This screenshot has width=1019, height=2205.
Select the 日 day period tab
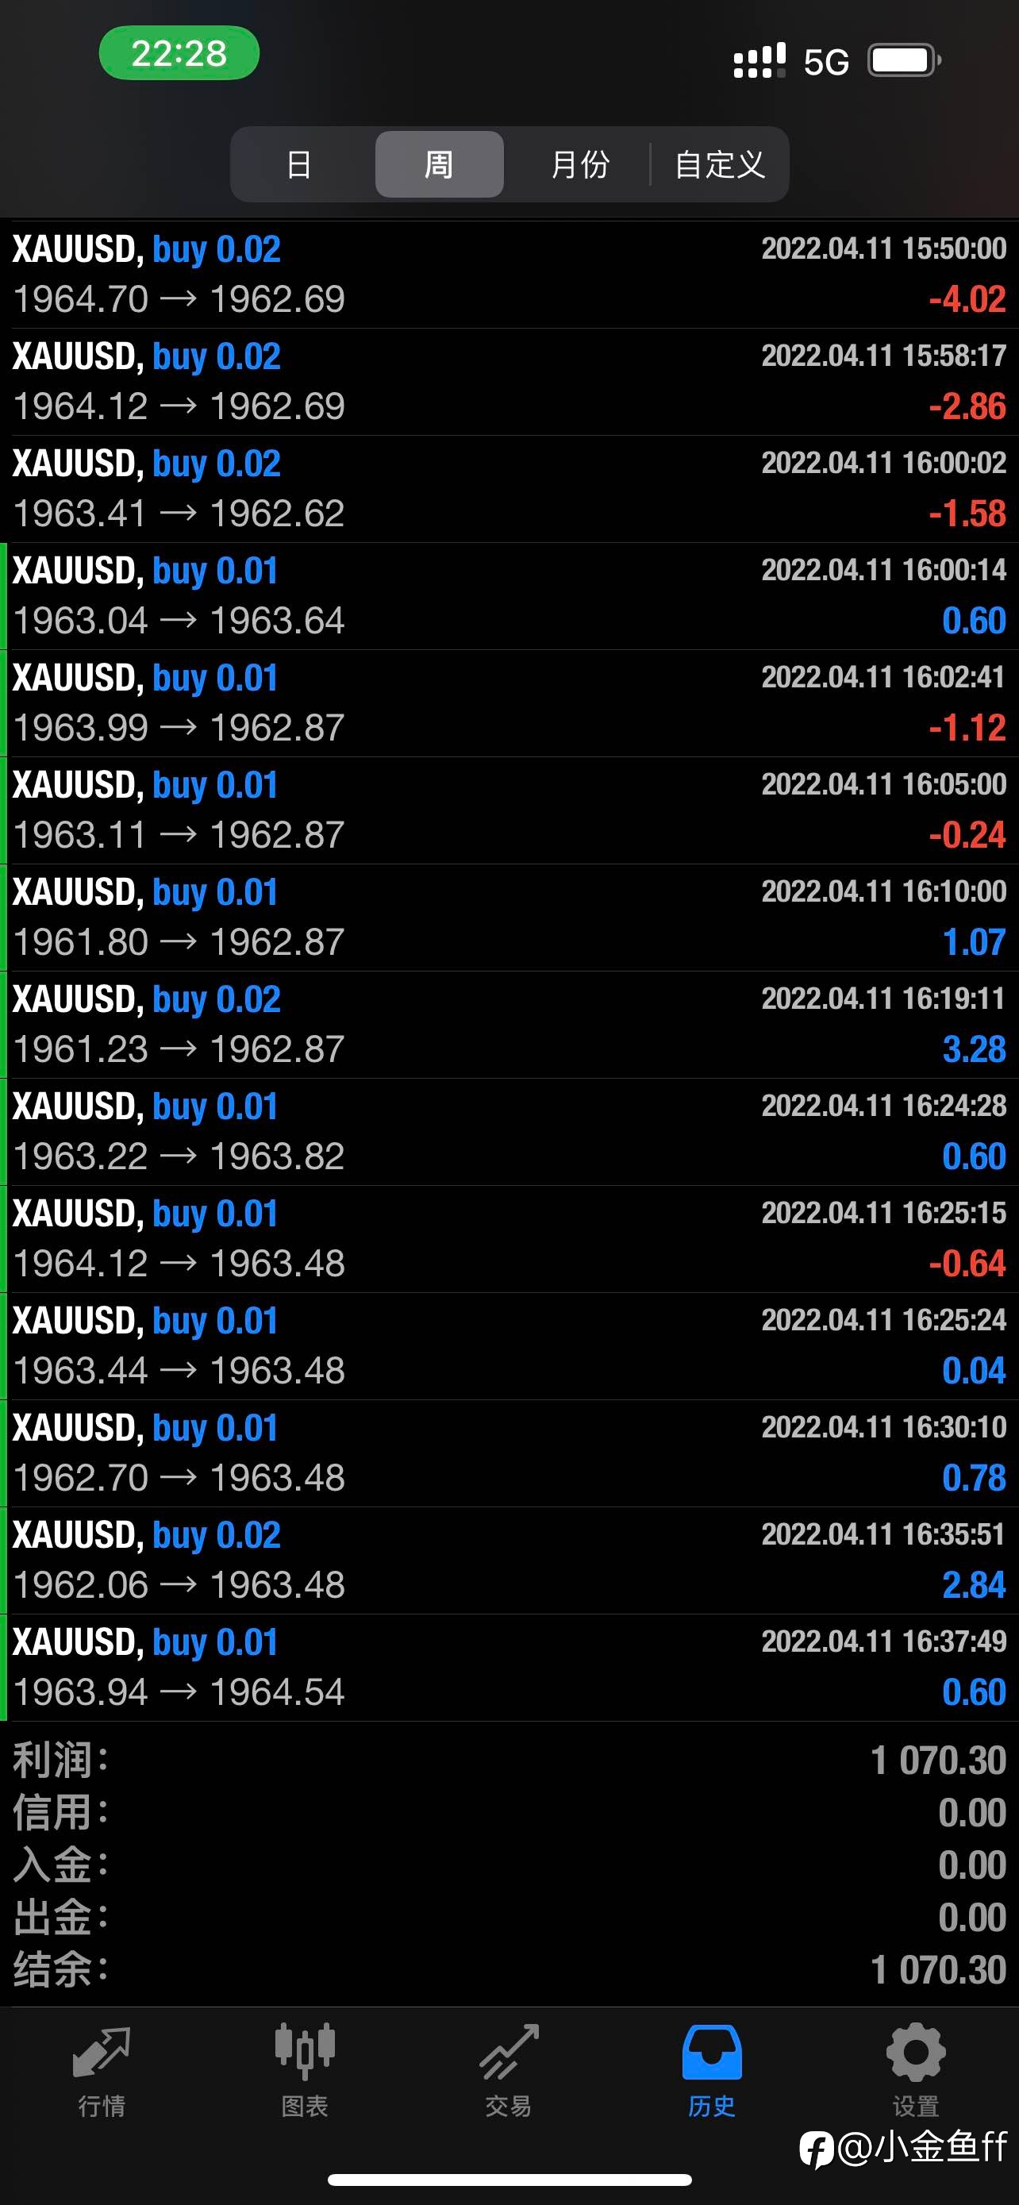pyautogui.click(x=298, y=164)
